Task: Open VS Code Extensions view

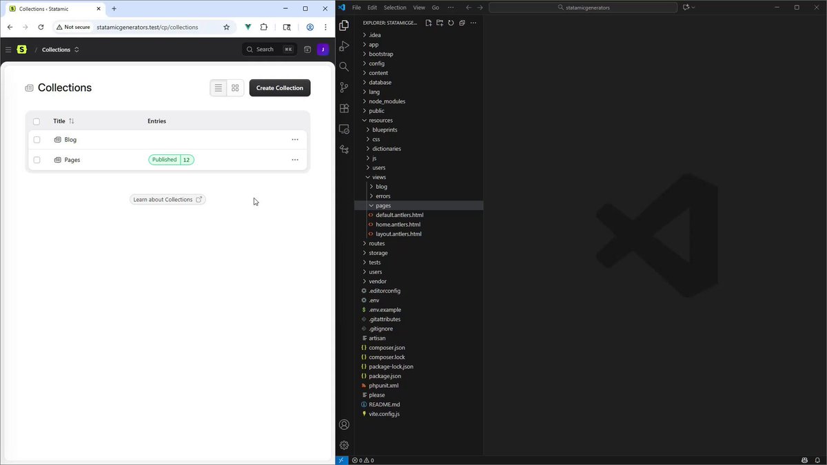Action: pos(344,108)
